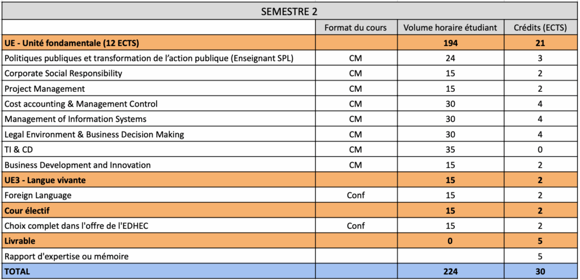Select 'Legal Environment & Business Decision Making' cell

click(x=93, y=134)
